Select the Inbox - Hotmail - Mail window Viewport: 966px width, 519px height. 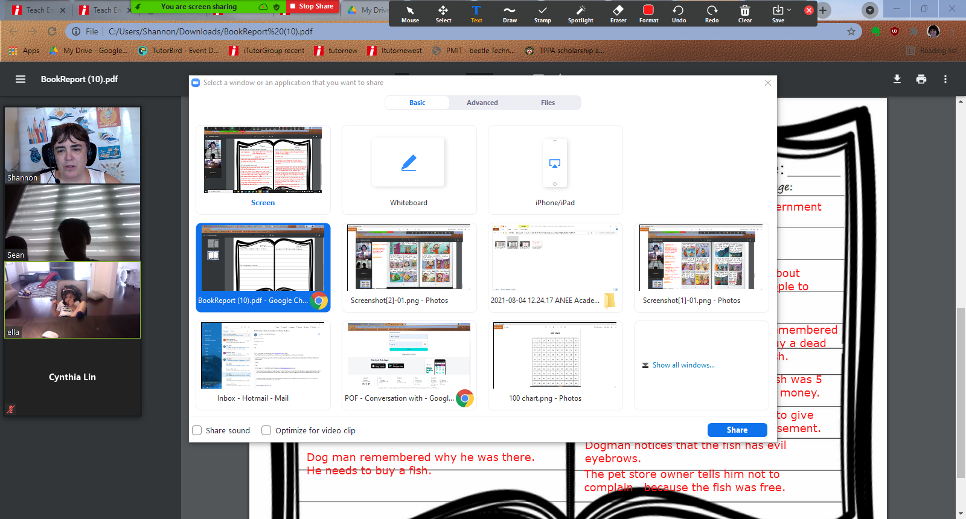(x=263, y=365)
